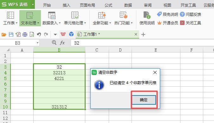Switch to the 审阅 tab
214x123 pixels.
click(x=148, y=5)
